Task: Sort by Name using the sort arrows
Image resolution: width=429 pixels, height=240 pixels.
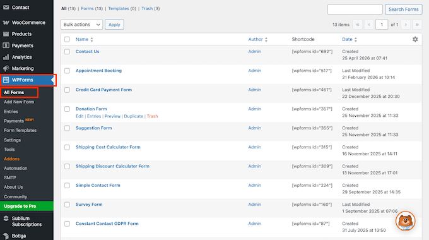Action: coord(91,39)
